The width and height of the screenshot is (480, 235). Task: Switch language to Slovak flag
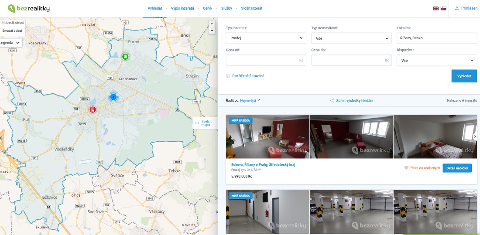pos(443,8)
